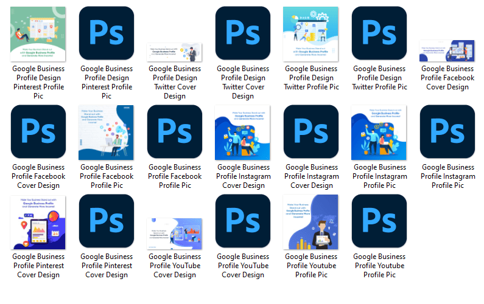
Task: Click the Instagram Cover Design image thumbnail
Action: pos(243,133)
